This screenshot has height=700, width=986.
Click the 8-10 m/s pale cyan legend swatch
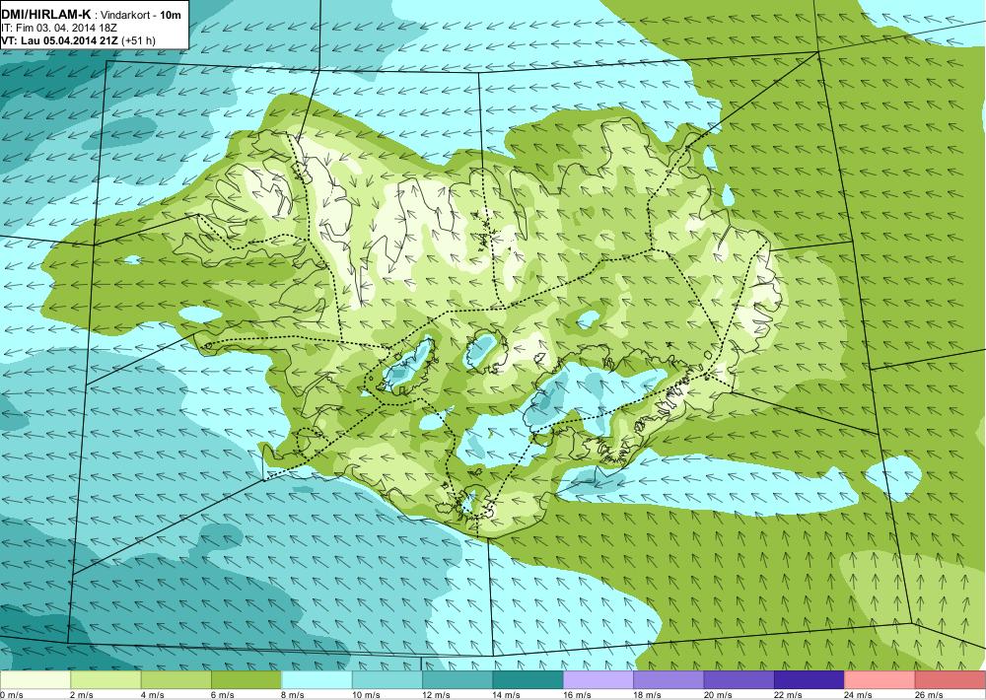point(317,680)
